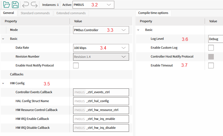Edit the Controller Events Callback field
Viewport: 223px width, 136px height.
click(x=101, y=92)
